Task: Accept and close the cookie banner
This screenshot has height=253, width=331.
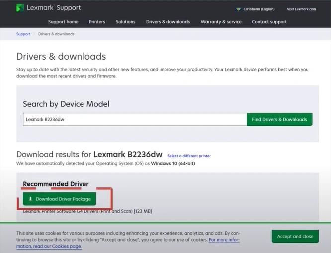Action: [295, 236]
